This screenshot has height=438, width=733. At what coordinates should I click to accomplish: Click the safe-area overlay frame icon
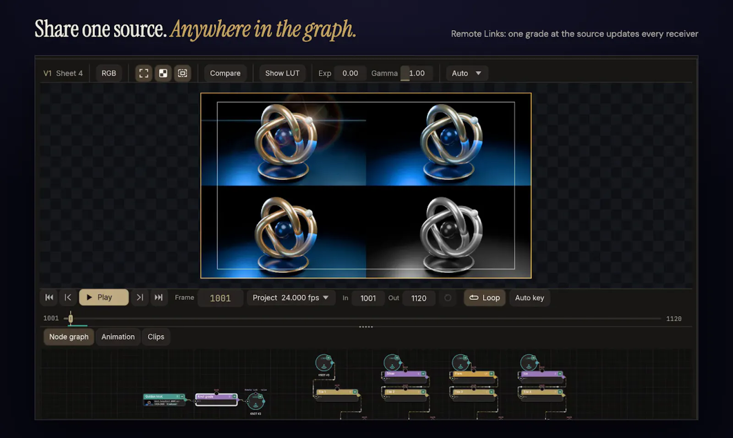(x=182, y=73)
